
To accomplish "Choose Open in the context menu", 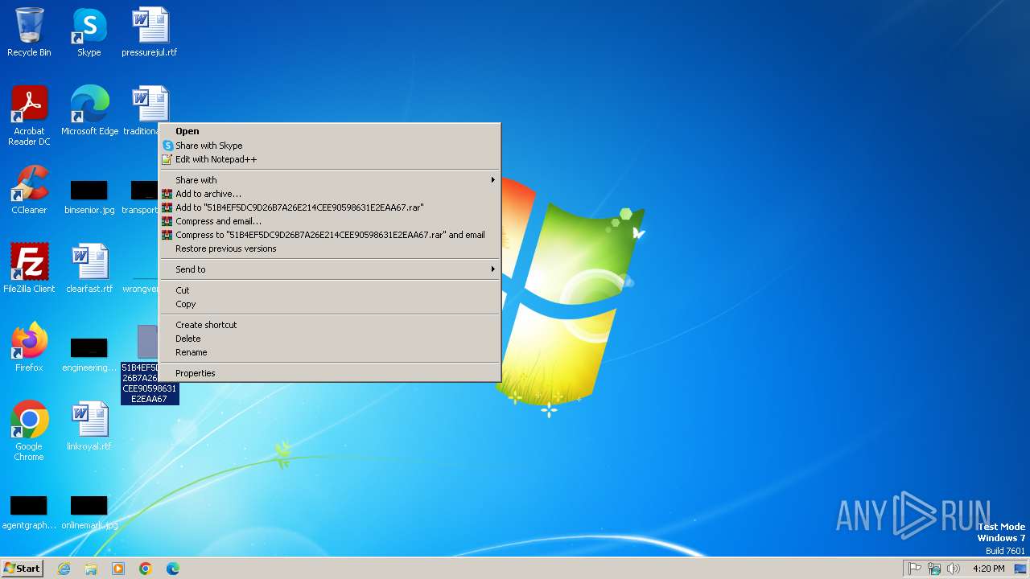I will (x=330, y=131).
